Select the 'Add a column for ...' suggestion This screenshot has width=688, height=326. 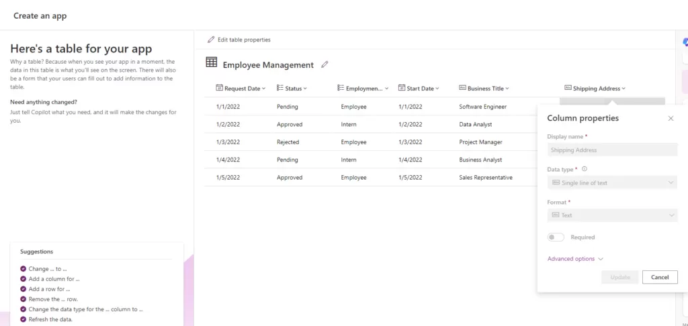[54, 278]
